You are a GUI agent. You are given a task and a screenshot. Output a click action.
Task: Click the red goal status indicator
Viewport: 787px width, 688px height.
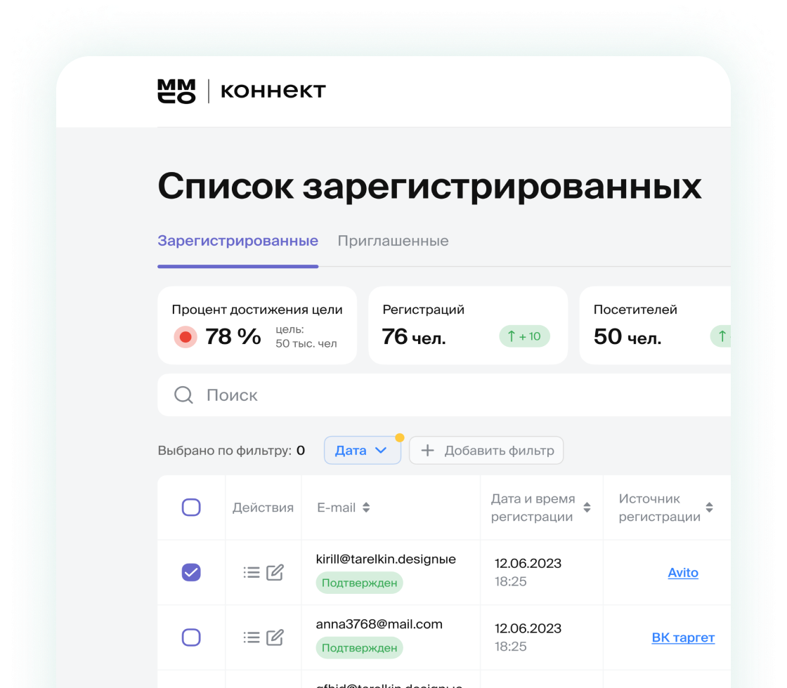186,337
